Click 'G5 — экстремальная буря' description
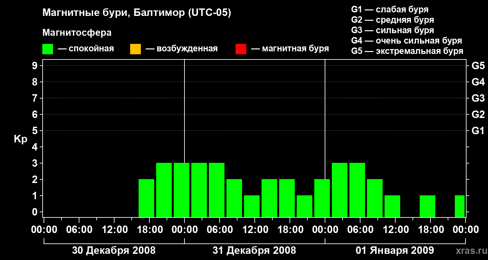Image resolution: width=488 pixels, height=260 pixels. (x=407, y=51)
